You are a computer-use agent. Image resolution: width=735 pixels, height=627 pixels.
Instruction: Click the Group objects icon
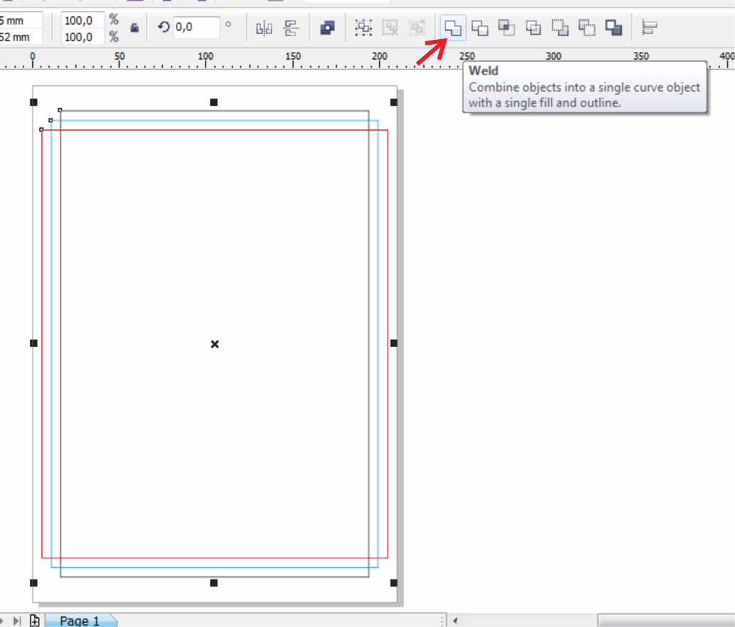(363, 27)
